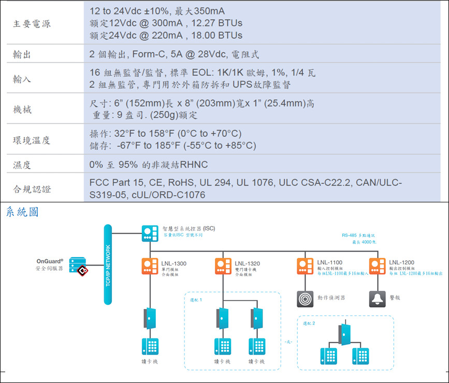The width and height of the screenshot is (449, 383).
Task: Select the orange LNL-1200 output module icon
Action: 378,266
